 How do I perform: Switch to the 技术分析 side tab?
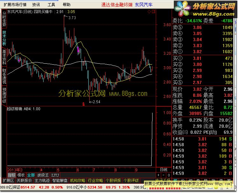[x=4, y=38]
